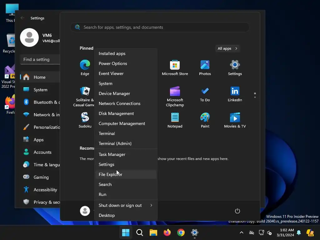Open Gaming in Settings sidebar
Screen dimensions: 320x240
click(x=40, y=177)
